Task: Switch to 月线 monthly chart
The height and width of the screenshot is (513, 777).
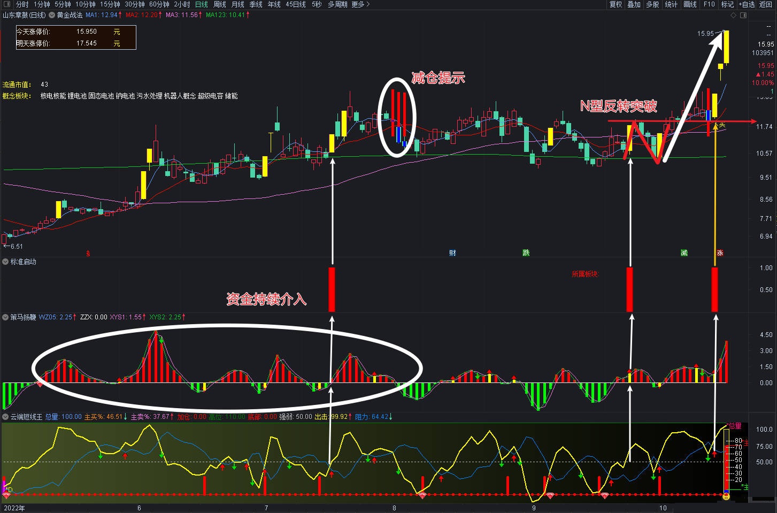Action: (x=238, y=4)
